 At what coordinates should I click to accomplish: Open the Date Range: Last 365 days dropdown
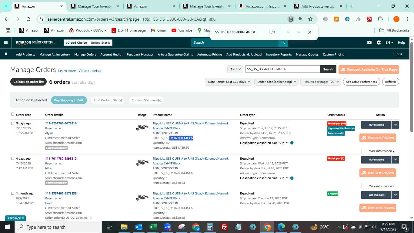[x=229, y=82]
